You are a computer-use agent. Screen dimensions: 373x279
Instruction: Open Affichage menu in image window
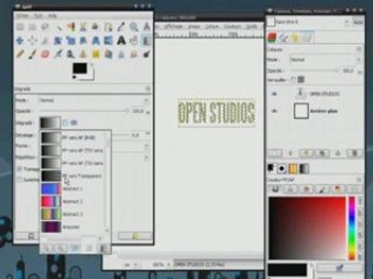tap(173, 26)
